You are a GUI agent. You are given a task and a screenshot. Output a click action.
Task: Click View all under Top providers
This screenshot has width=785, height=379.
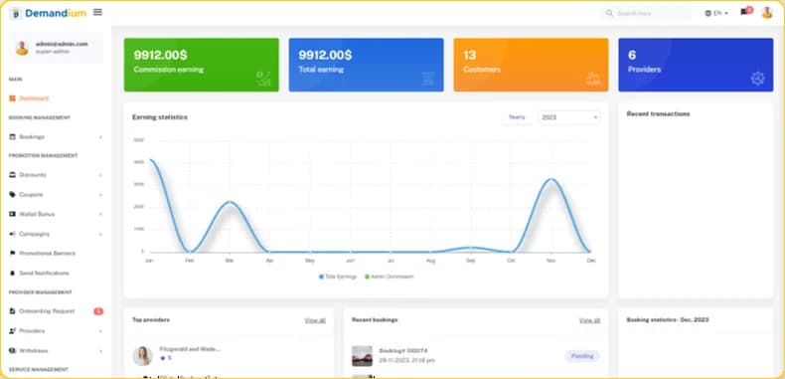(x=315, y=320)
